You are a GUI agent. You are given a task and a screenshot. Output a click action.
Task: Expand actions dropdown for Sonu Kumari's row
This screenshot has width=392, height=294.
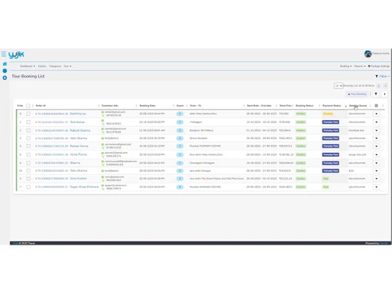(x=376, y=179)
